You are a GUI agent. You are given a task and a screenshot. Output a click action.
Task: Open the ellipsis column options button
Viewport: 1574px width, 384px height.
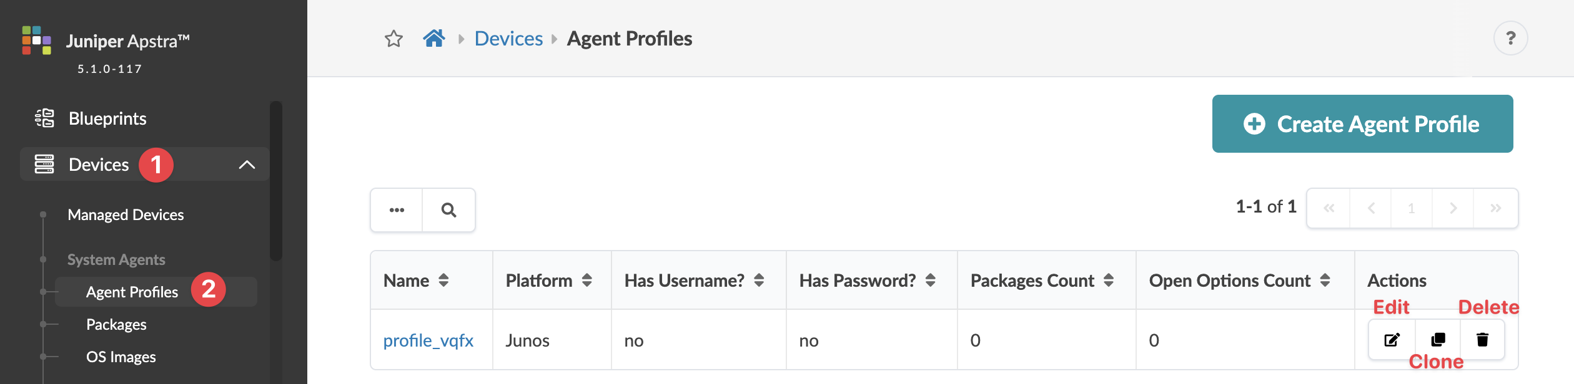397,210
